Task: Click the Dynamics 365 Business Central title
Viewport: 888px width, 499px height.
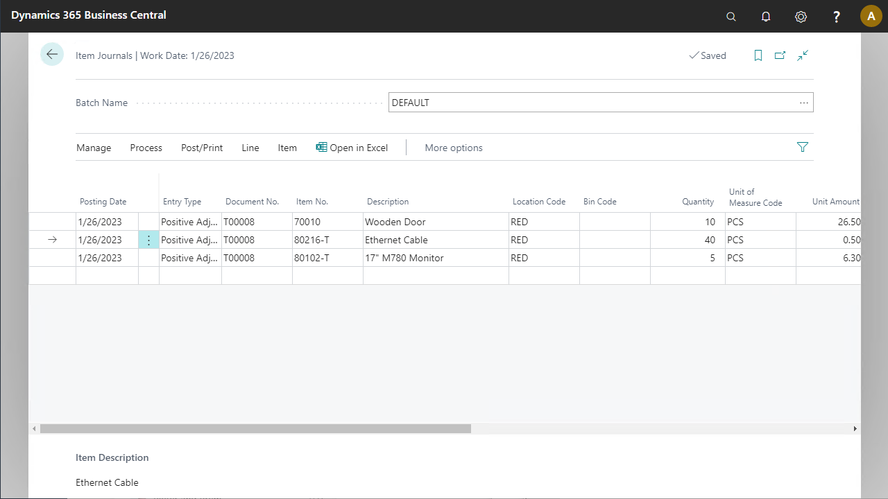Action: pyautogui.click(x=89, y=15)
